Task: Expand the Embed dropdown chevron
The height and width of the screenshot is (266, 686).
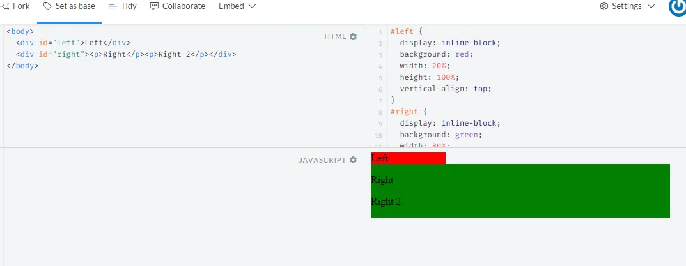Action: pyautogui.click(x=252, y=6)
